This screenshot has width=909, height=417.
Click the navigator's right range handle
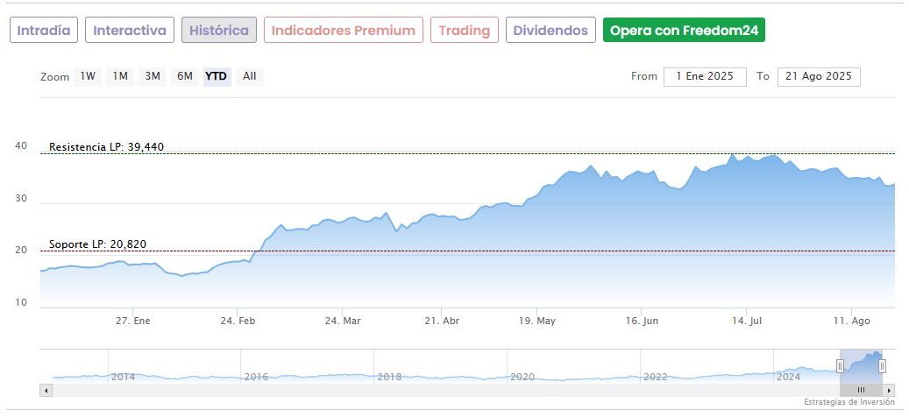click(882, 366)
